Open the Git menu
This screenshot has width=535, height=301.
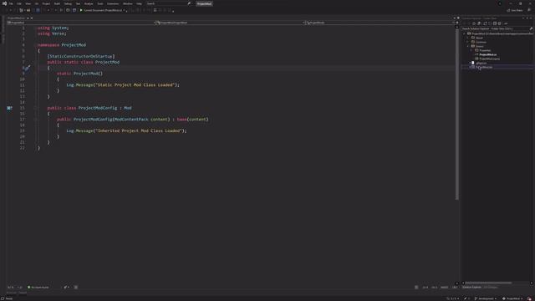point(37,3)
